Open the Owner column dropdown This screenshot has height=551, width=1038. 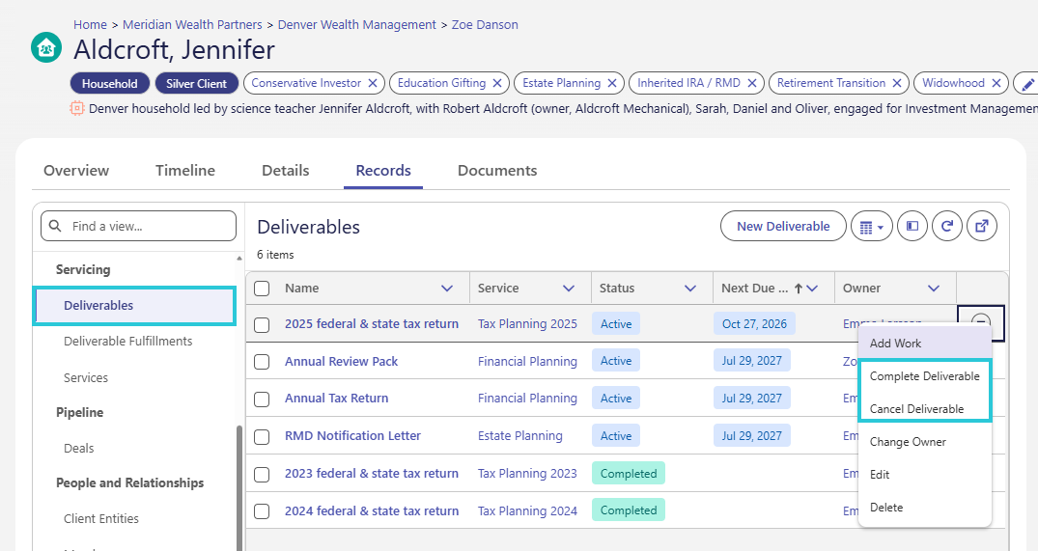(934, 289)
